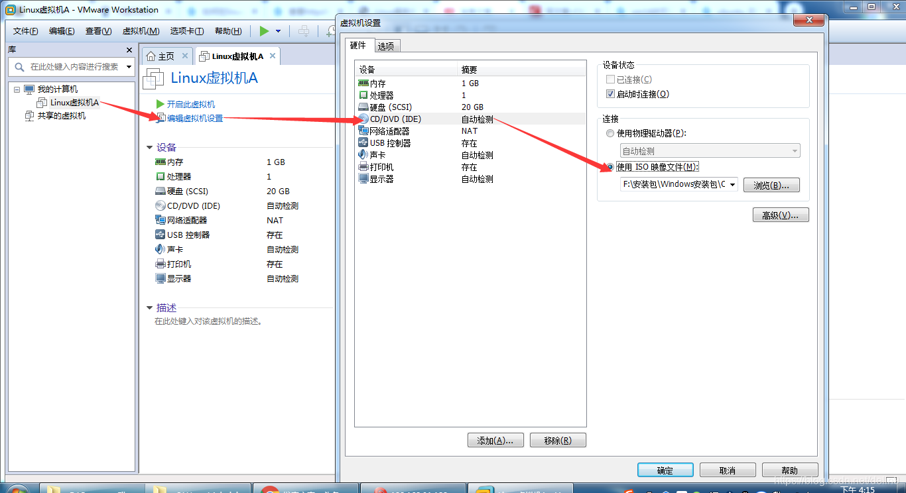This screenshot has width=906, height=493.
Task: Click the shared virtual machines icon
Action: coord(29,116)
